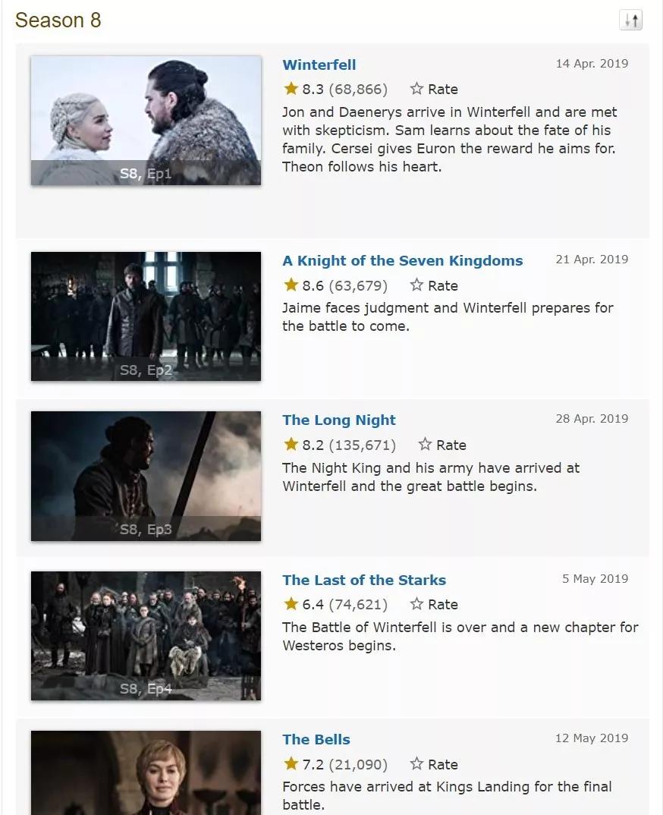Select The Bells episode thumbnail
This screenshot has width=663, height=815.
146,773
